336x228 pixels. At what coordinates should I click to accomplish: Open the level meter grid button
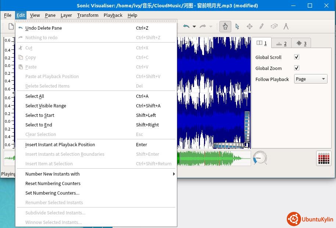(x=324, y=158)
